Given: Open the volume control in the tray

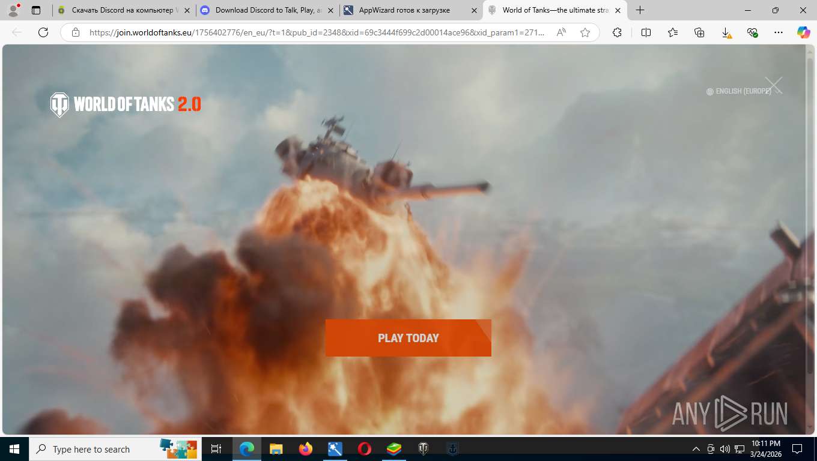Looking at the screenshot, I should pos(725,449).
